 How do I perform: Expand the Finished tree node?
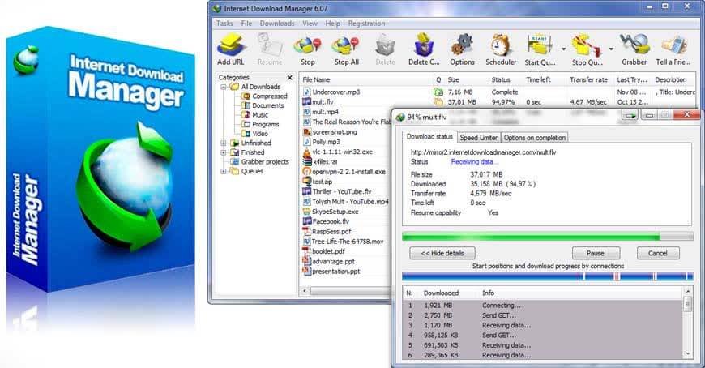(x=224, y=152)
